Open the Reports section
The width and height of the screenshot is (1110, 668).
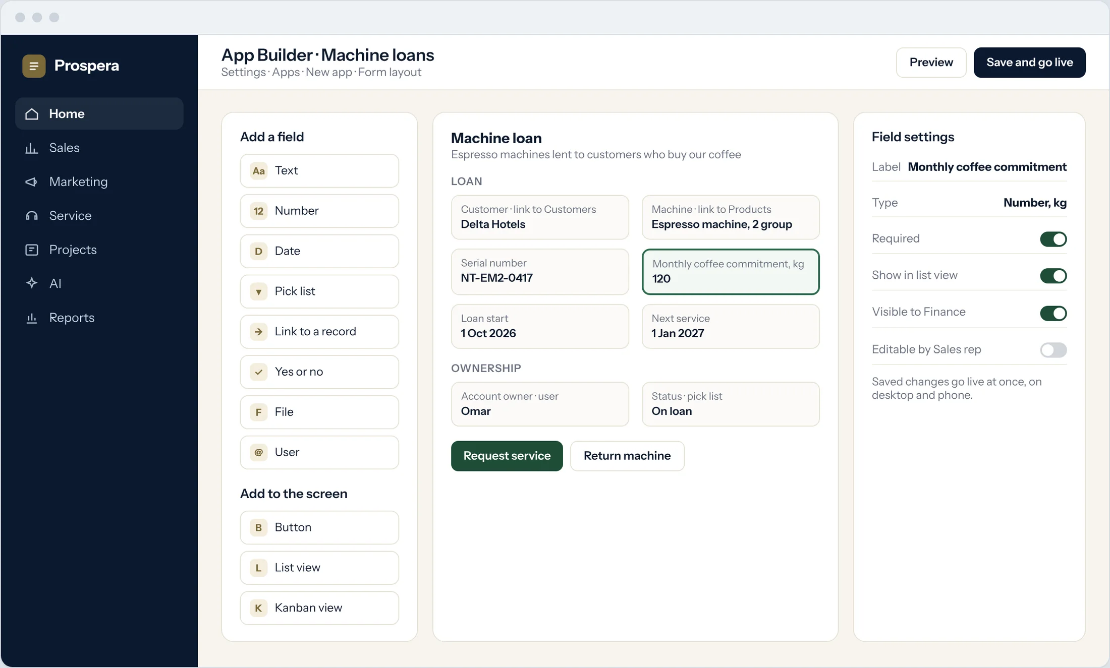[99, 318]
